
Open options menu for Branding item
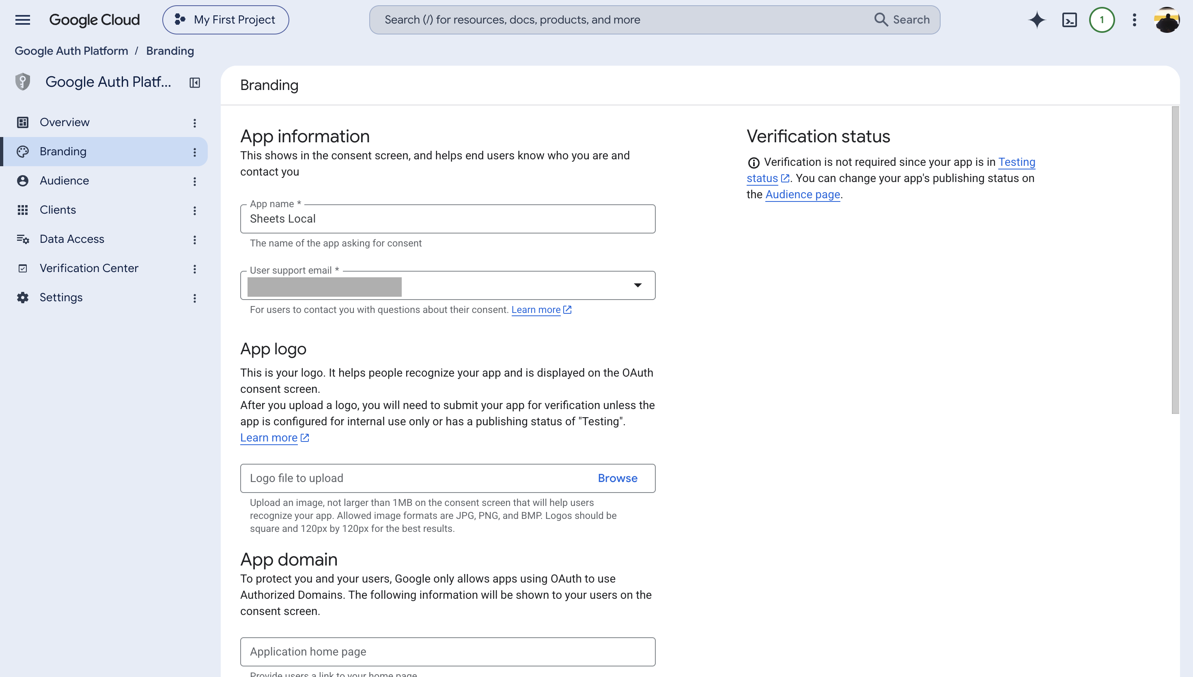point(194,152)
